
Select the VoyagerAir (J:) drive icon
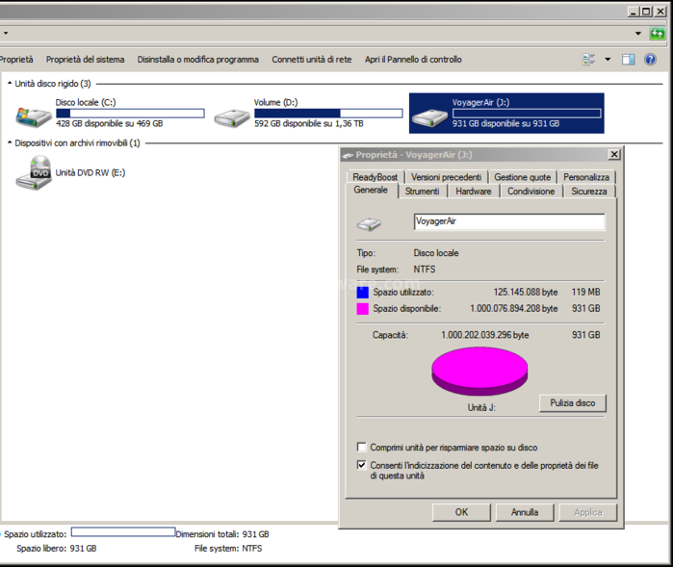(429, 118)
